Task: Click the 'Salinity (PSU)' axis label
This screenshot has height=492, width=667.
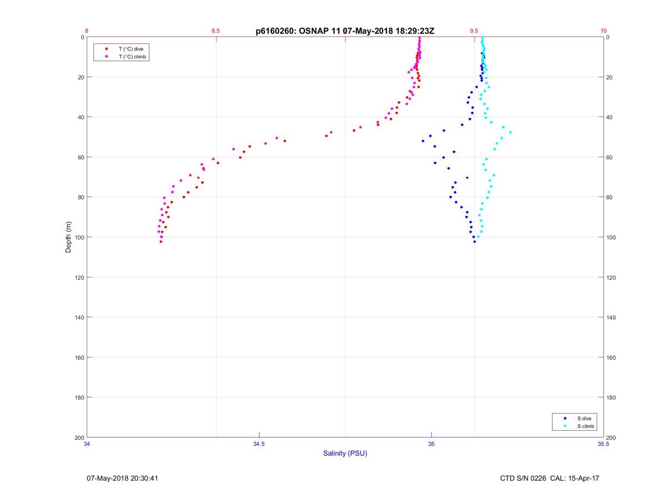Action: [345, 453]
